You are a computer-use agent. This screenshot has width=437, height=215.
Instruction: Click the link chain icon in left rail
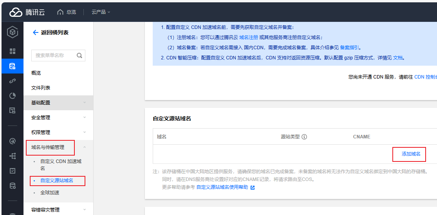point(12,81)
